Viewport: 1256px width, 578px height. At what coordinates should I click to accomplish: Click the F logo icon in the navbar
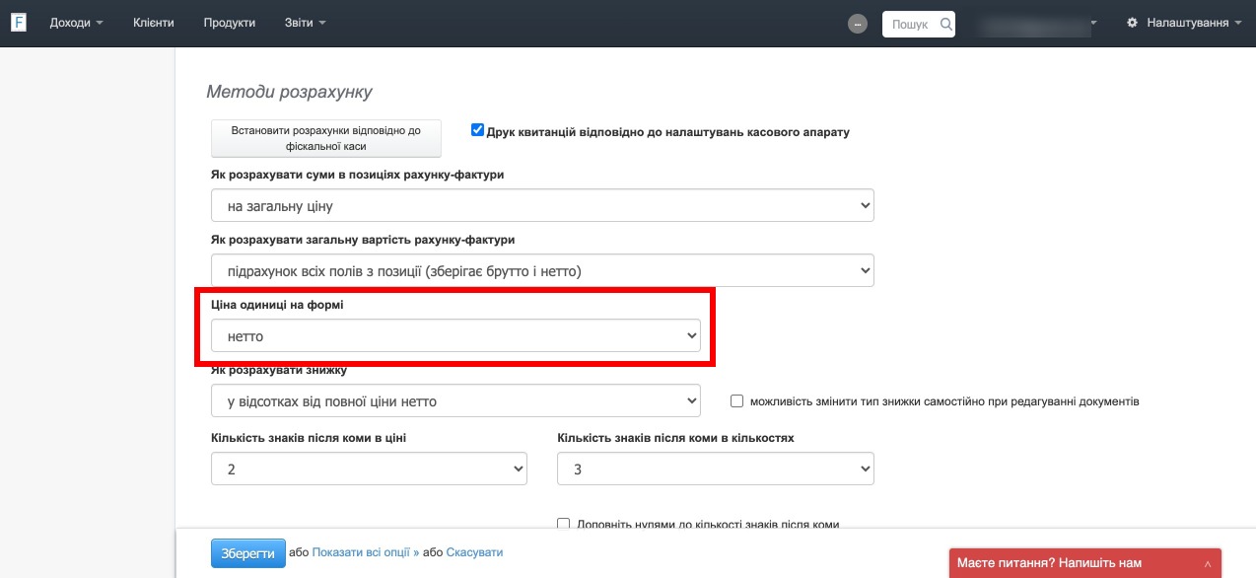[x=18, y=23]
